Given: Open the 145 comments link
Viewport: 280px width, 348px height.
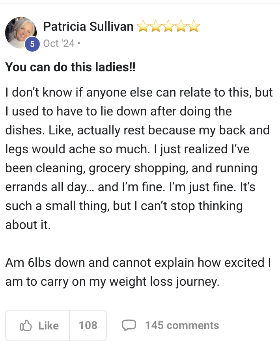Looking at the screenshot, I should coord(182,326).
